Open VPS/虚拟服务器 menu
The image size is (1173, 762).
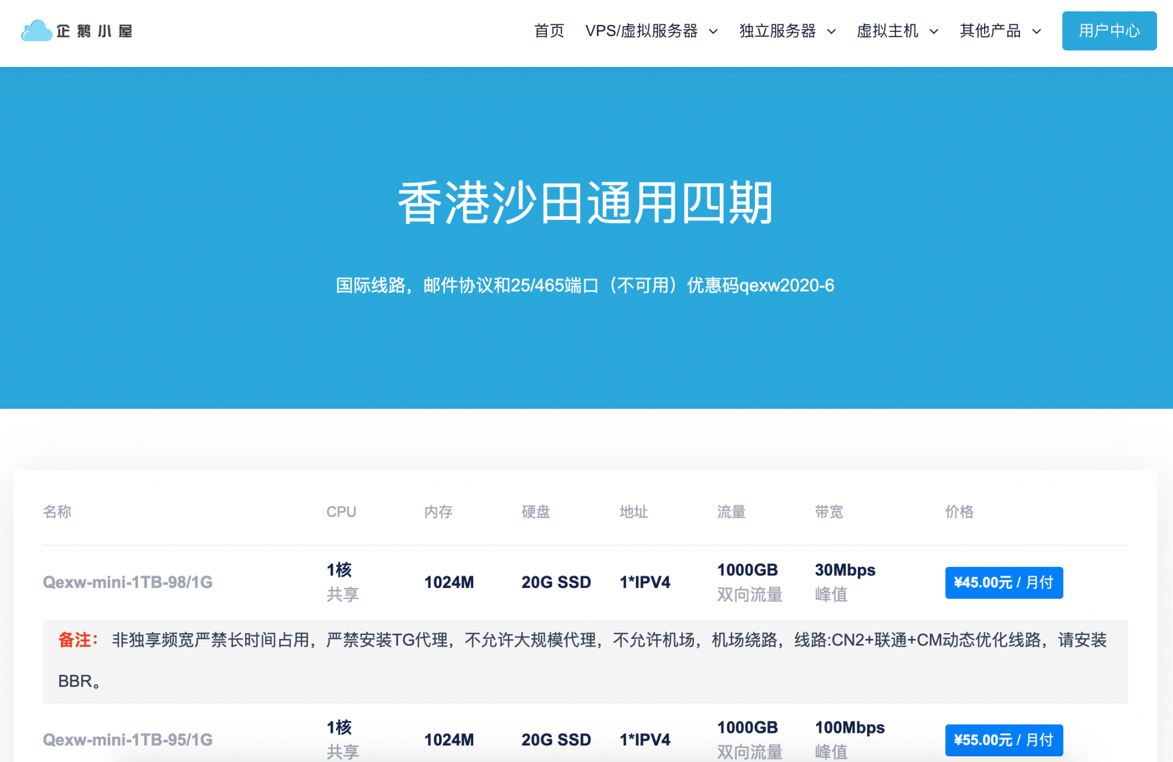tap(641, 31)
